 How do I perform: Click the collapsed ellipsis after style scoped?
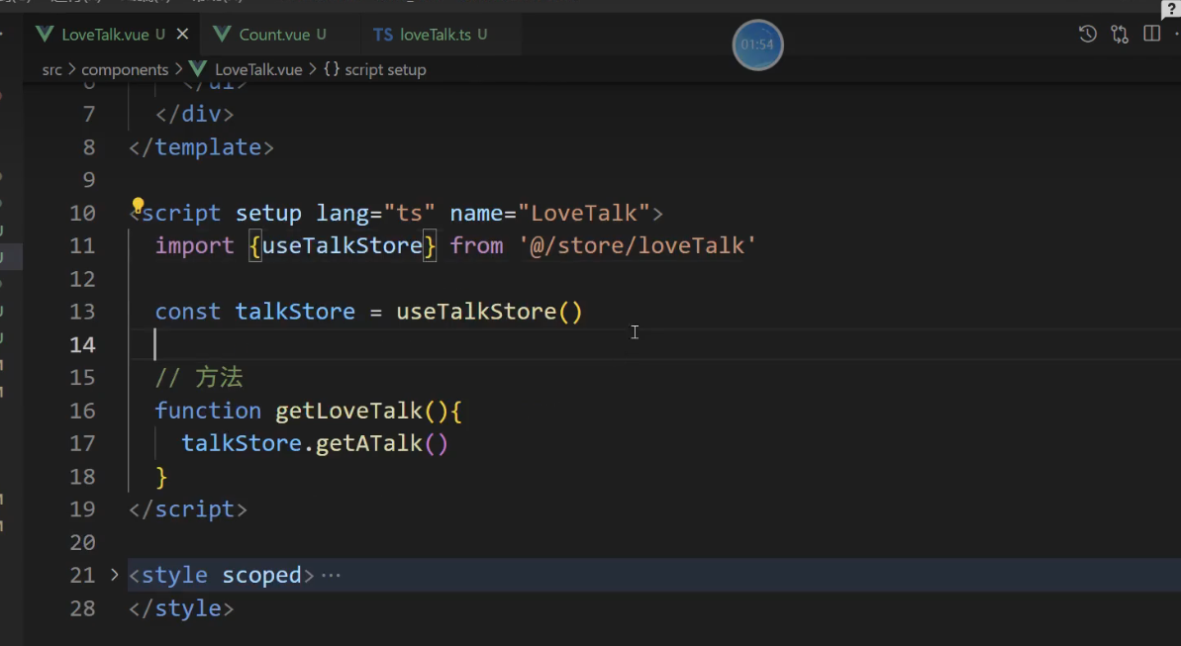[x=331, y=575]
